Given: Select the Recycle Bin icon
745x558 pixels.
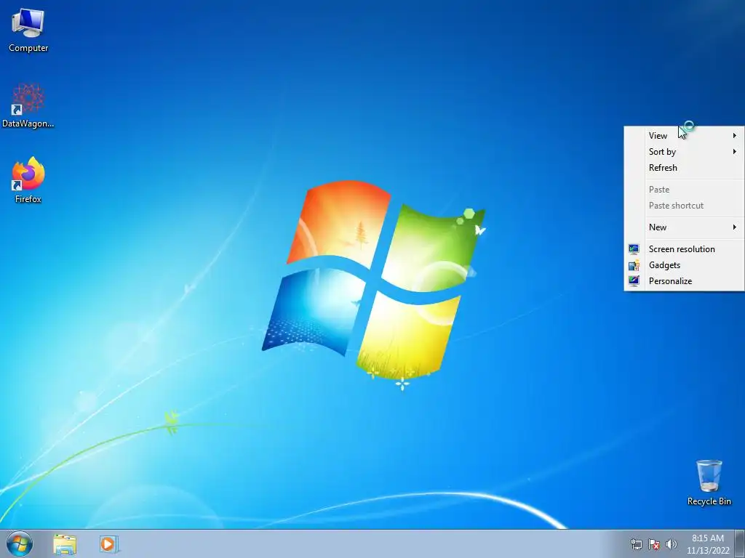Looking at the screenshot, I should pyautogui.click(x=709, y=483).
